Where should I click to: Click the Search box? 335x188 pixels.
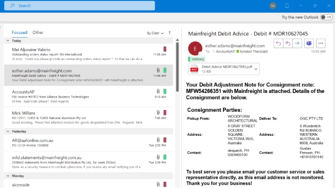[80, 6]
